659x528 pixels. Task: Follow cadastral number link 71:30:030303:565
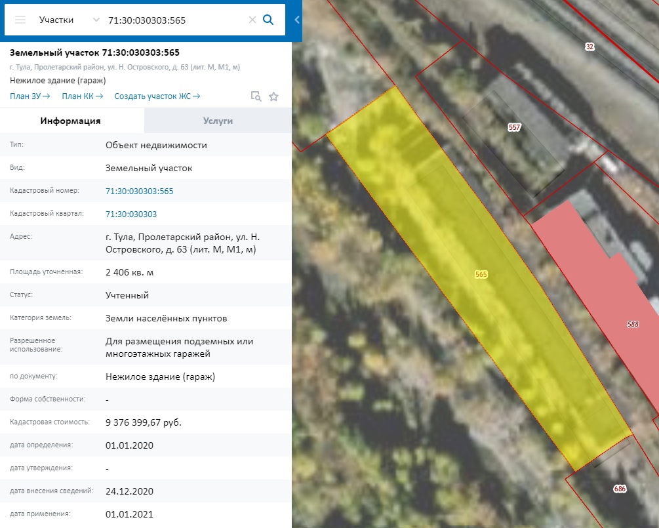pyautogui.click(x=139, y=191)
